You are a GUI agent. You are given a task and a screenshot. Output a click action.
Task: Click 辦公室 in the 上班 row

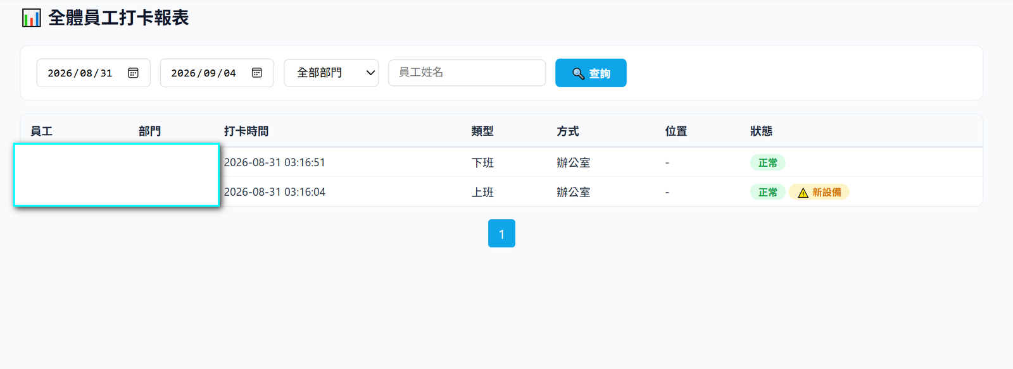[x=574, y=192]
